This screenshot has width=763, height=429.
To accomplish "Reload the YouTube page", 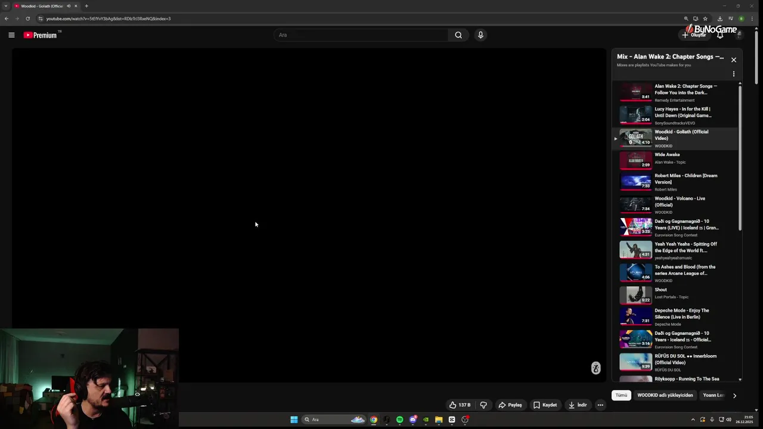I will [27, 18].
